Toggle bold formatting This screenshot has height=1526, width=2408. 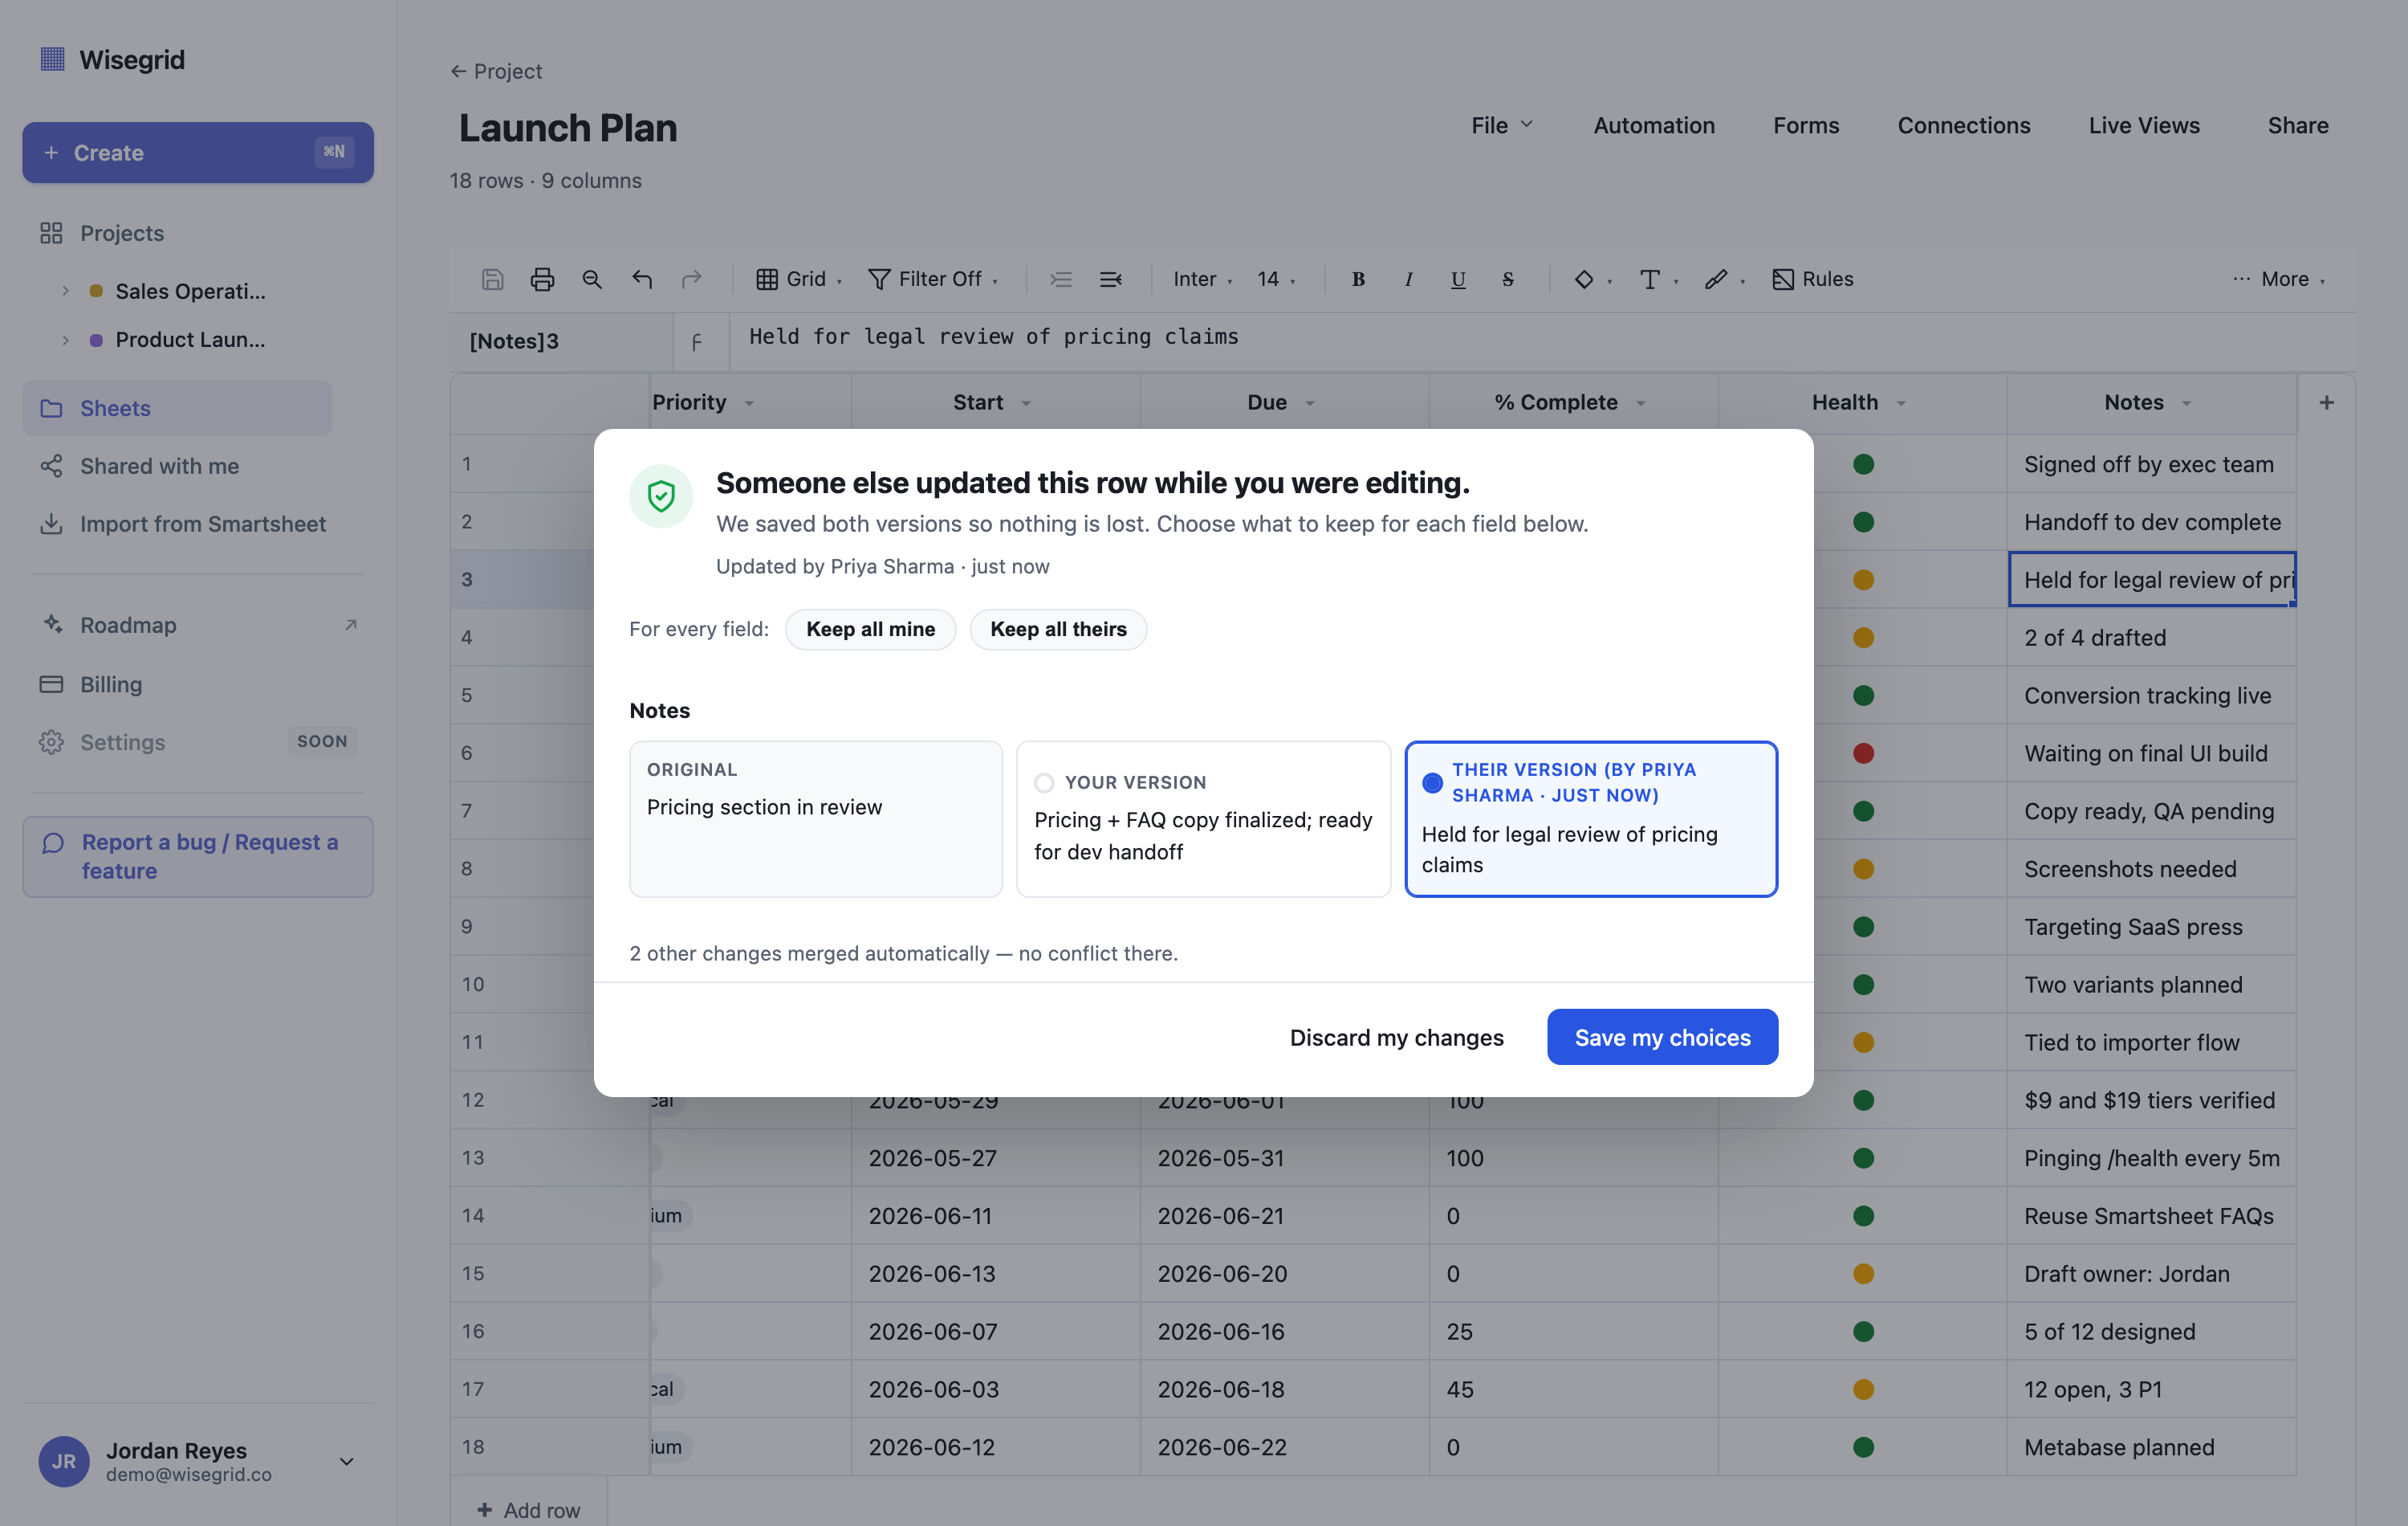1358,279
